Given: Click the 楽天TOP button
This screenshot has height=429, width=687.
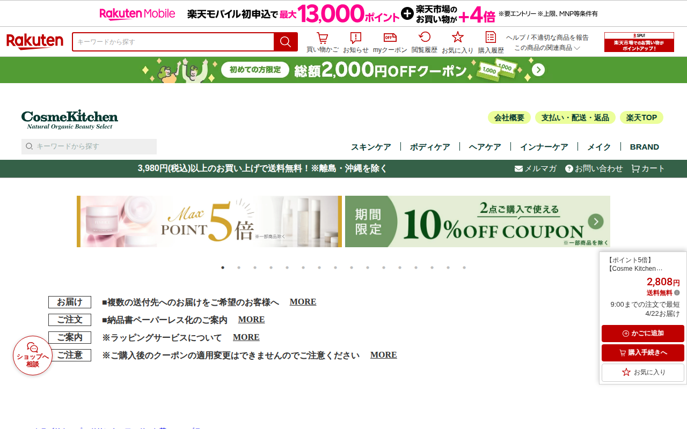Looking at the screenshot, I should coord(641,117).
